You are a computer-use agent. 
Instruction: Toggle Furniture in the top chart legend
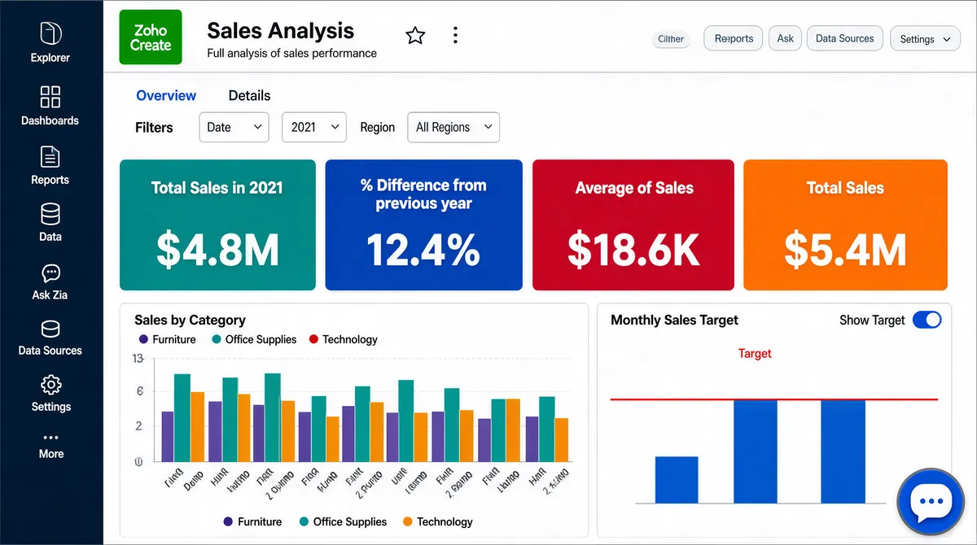pyautogui.click(x=168, y=339)
